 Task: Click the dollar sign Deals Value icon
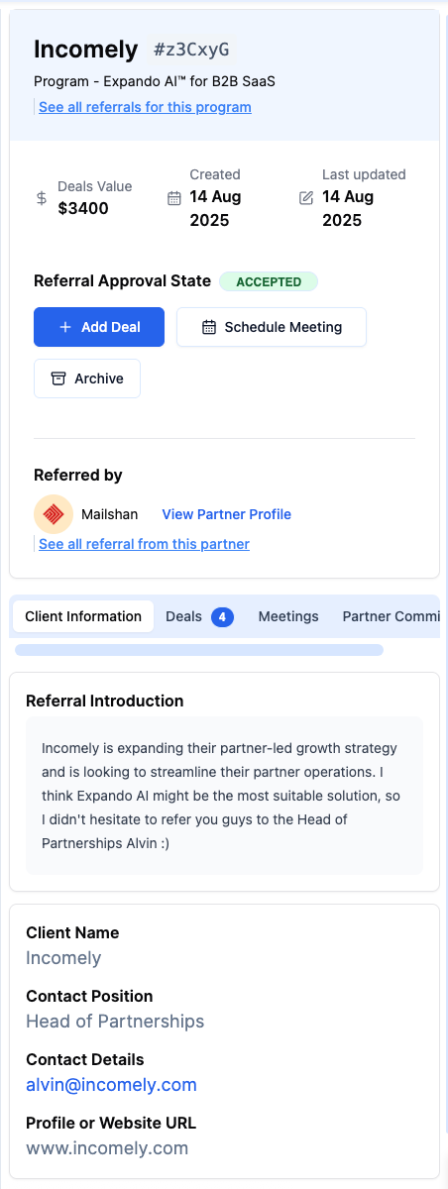click(42, 197)
